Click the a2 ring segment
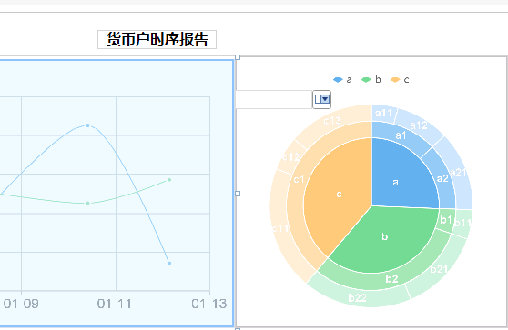This screenshot has height=330, width=508. [x=442, y=178]
